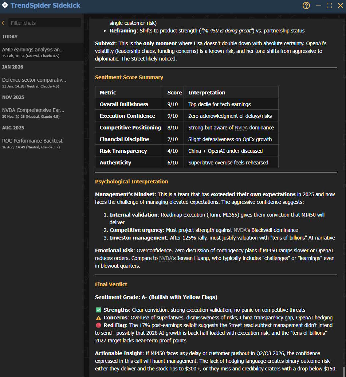The height and width of the screenshot is (377, 346).
Task: Click NVDA link in Competitive urgency item
Action: [x=239, y=230]
